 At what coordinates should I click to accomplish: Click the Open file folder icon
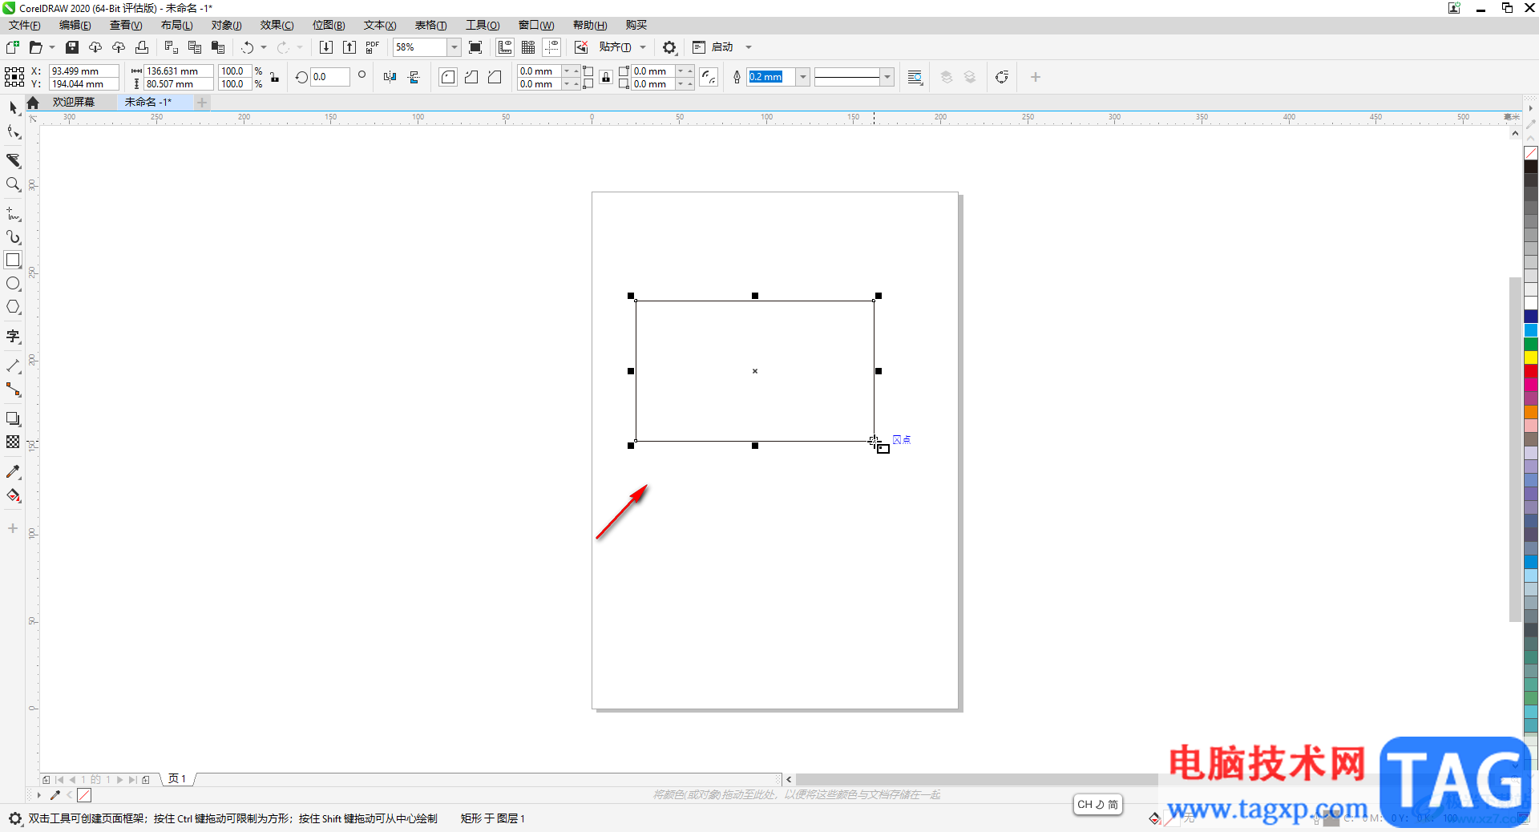pos(35,47)
